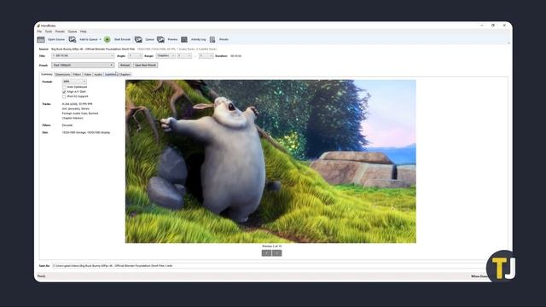
Task: Open the Title dropdown
Action: 83,56
